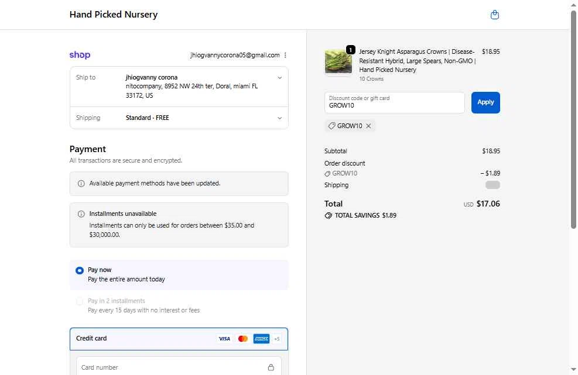578x375 pixels.
Task: Click the Payment section heading
Action: (88, 149)
